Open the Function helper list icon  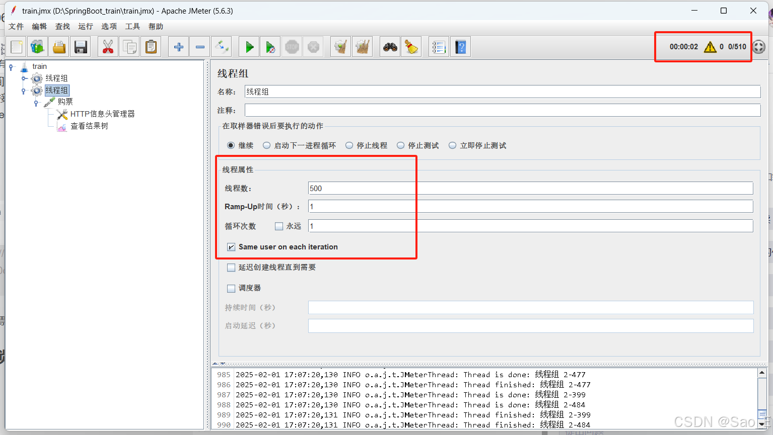pyautogui.click(x=439, y=47)
